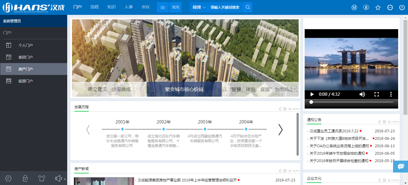This screenshot has height=185, width=408.
Task: Click the speaker announcement icon in the sidebar
Action: [x=59, y=178]
